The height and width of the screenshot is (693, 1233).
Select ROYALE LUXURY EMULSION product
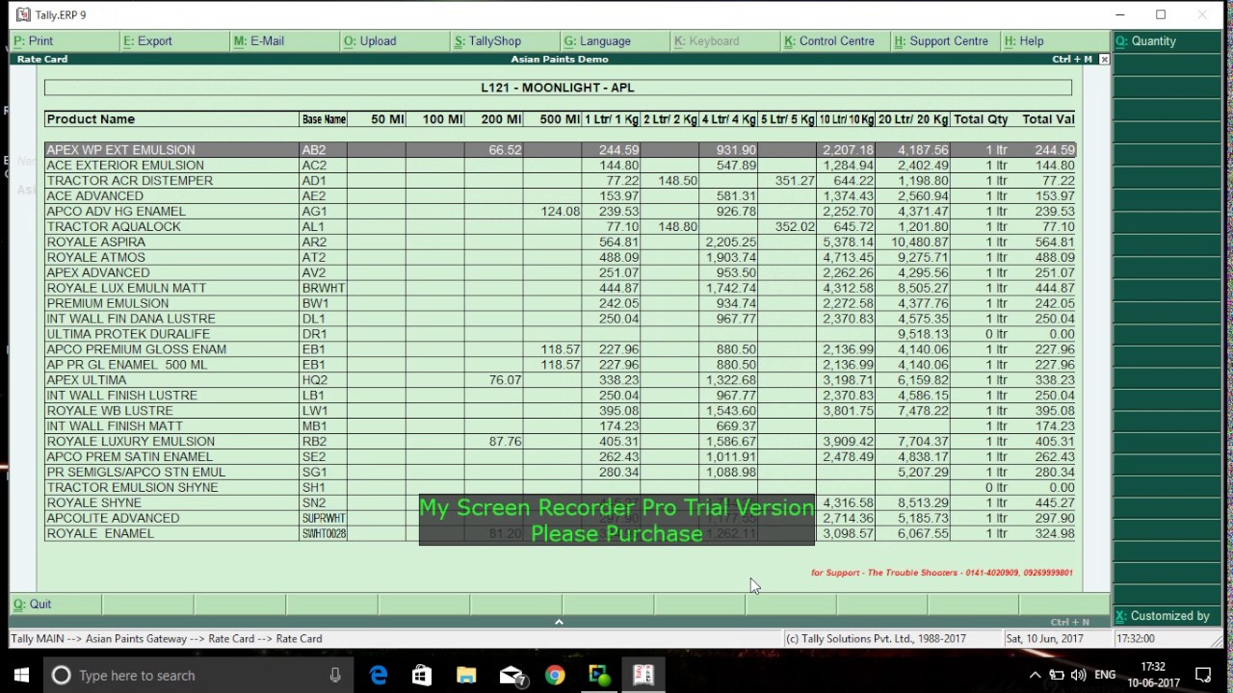pos(131,442)
